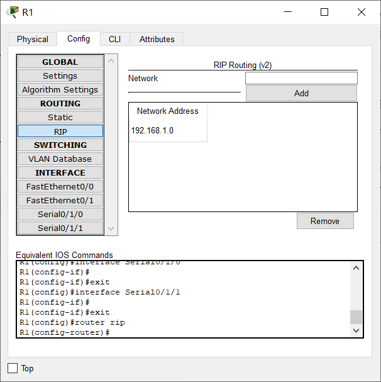Image resolution: width=381 pixels, height=382 pixels.
Task: Click the GLOBAL section header
Action: click(60, 62)
